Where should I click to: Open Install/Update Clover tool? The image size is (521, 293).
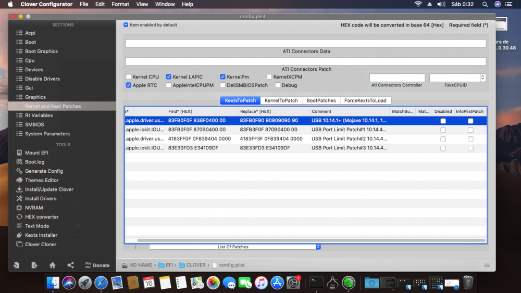[x=49, y=189]
